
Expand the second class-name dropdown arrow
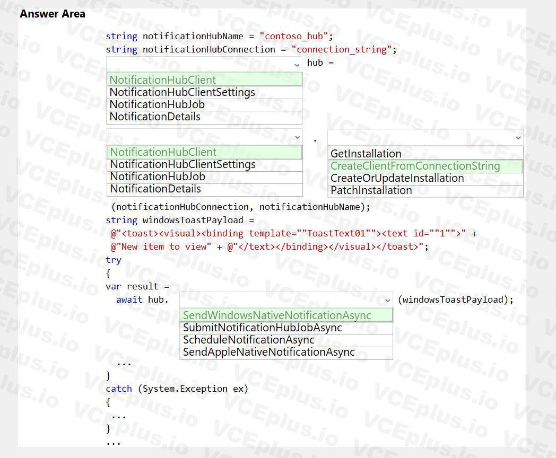(298, 137)
